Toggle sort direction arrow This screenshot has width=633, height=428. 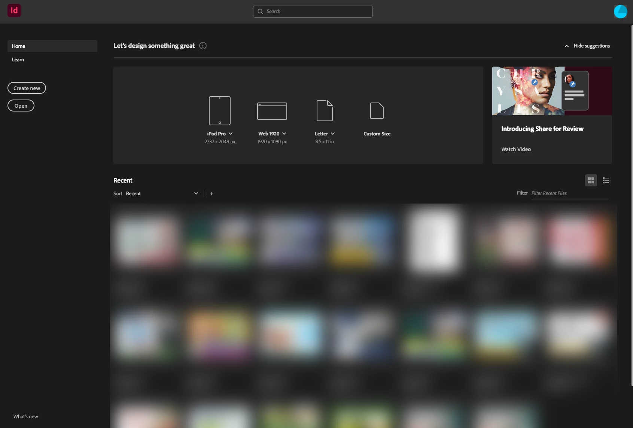pos(211,194)
